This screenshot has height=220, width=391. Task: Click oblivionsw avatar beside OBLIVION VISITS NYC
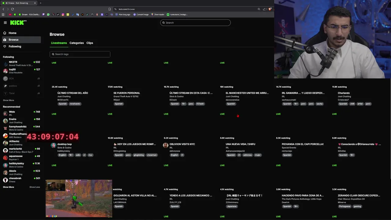point(166,145)
